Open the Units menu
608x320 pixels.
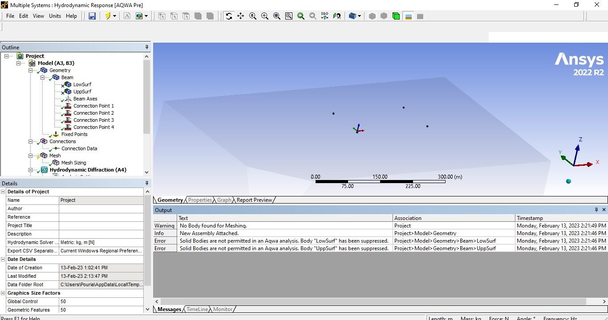[x=55, y=16]
